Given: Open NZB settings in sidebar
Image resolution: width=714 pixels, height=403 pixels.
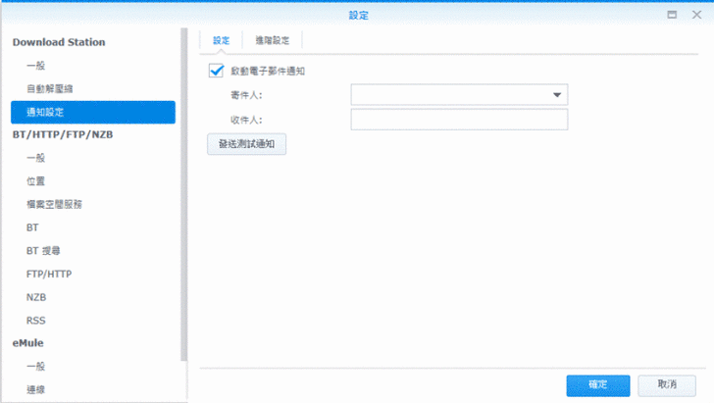Looking at the screenshot, I should (36, 297).
